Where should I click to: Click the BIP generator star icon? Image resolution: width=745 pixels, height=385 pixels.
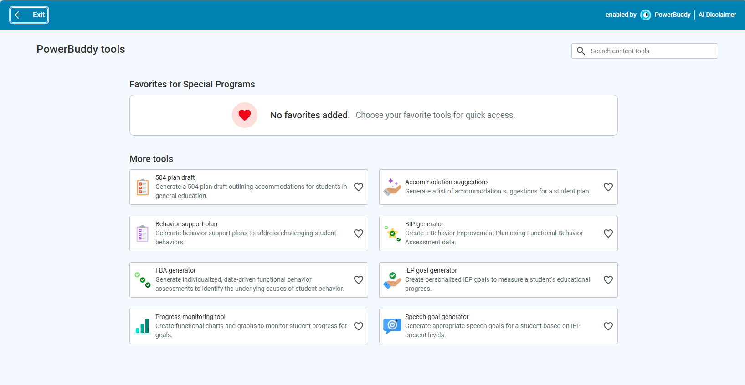[x=392, y=233]
